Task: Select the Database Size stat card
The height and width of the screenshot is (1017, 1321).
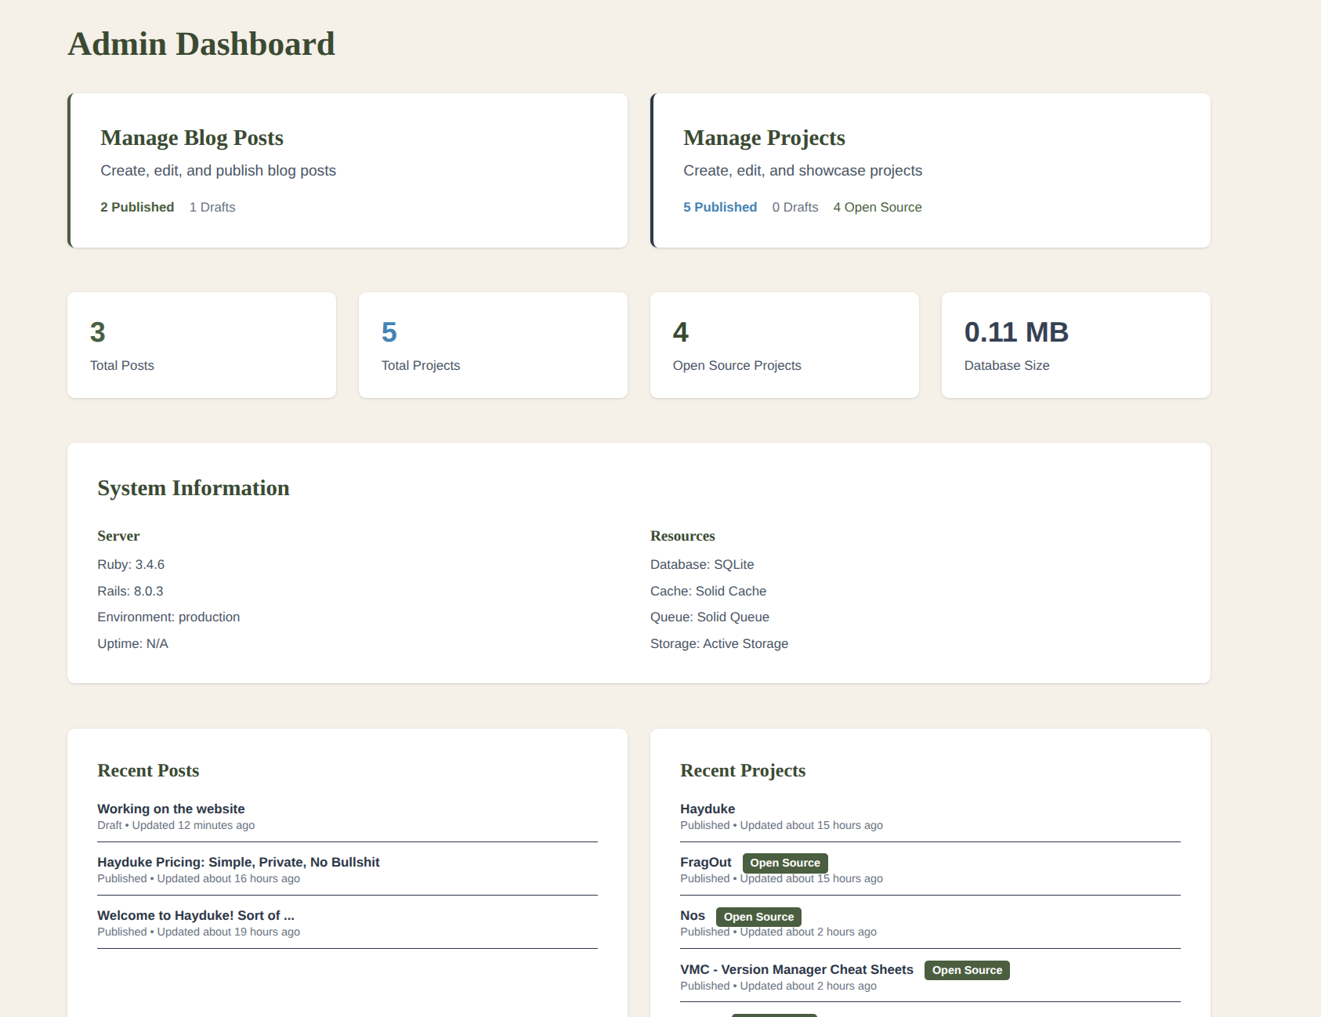Action: 1076,346
